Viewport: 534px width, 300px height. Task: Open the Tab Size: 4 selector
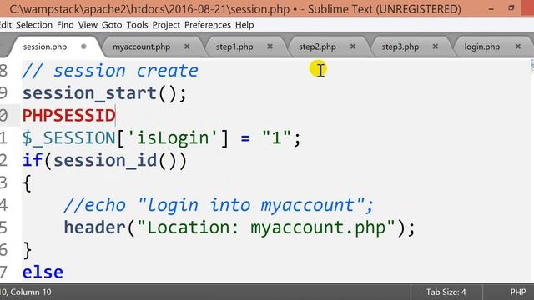coord(446,292)
